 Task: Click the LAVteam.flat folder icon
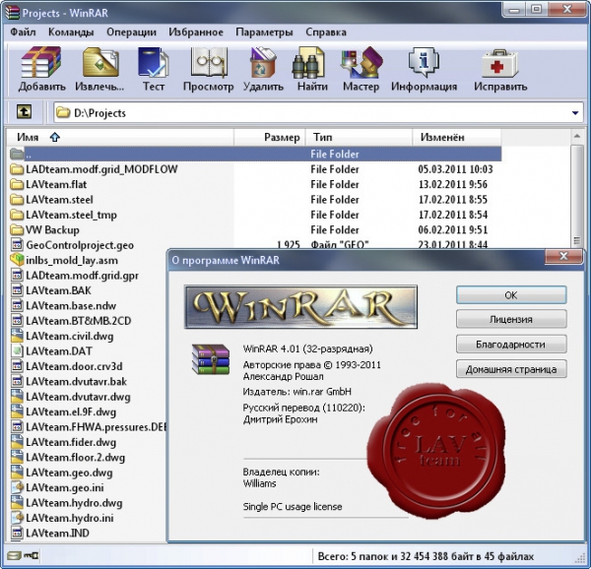(17, 184)
